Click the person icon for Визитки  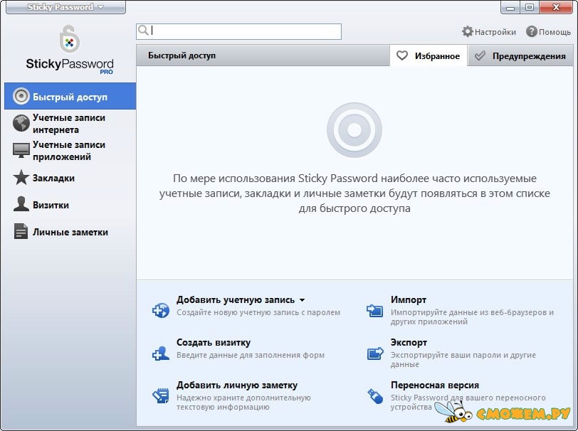[x=21, y=203]
